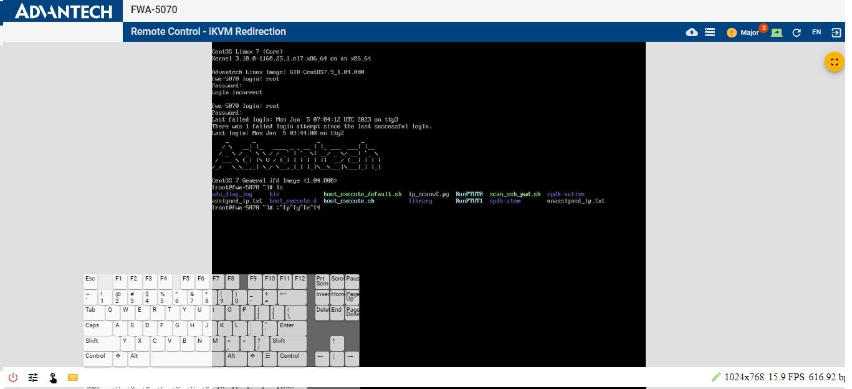Click the logout icon in header

coord(836,32)
